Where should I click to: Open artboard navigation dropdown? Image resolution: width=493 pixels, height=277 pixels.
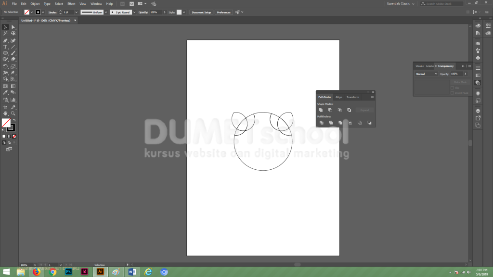point(61,265)
